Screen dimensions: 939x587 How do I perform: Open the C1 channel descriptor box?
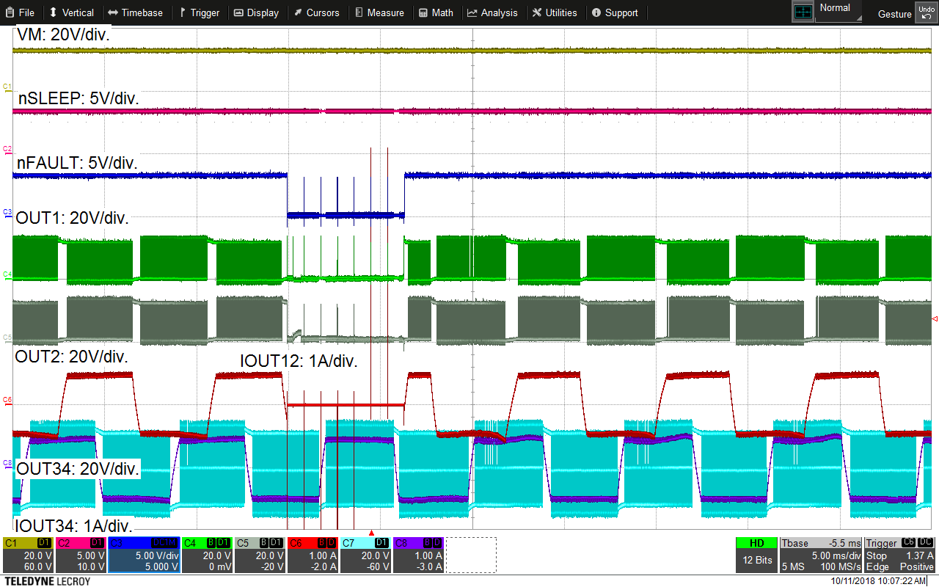coord(28,555)
